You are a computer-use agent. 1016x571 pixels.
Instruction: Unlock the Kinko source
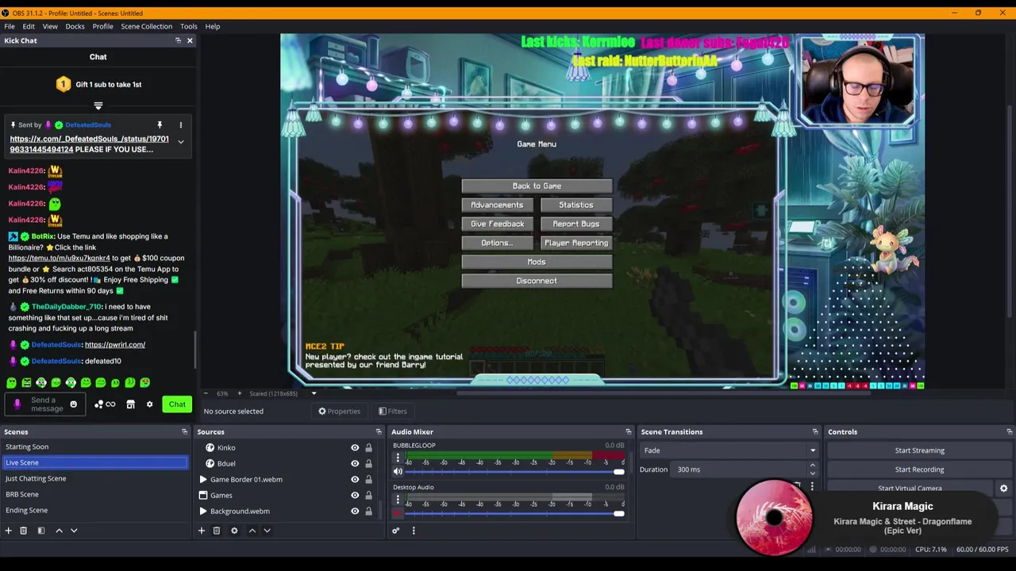point(368,448)
